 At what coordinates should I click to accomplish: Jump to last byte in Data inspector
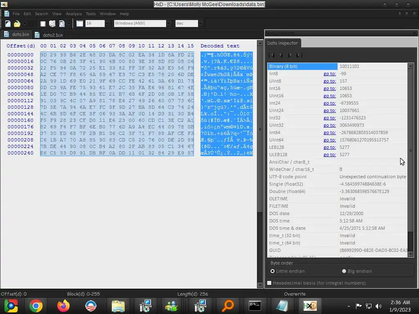(299, 55)
